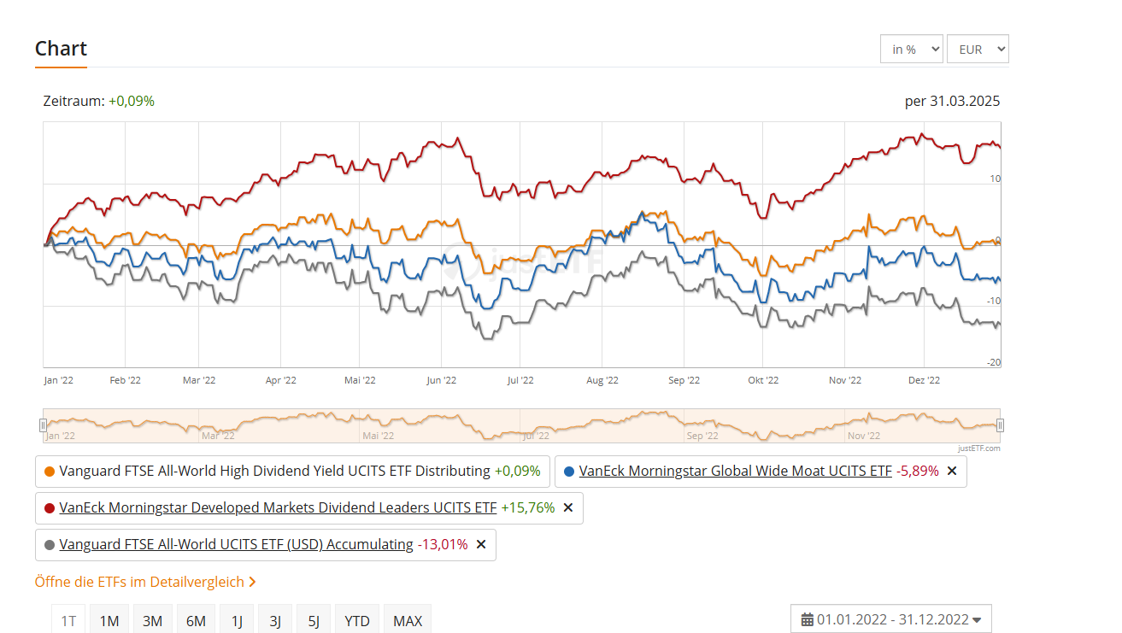Open Vanguard FTSE All-World UCITS ETF Accumulating link

pyautogui.click(x=236, y=544)
